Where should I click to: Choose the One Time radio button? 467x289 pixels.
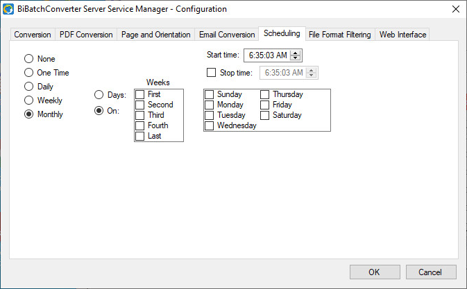29,73
